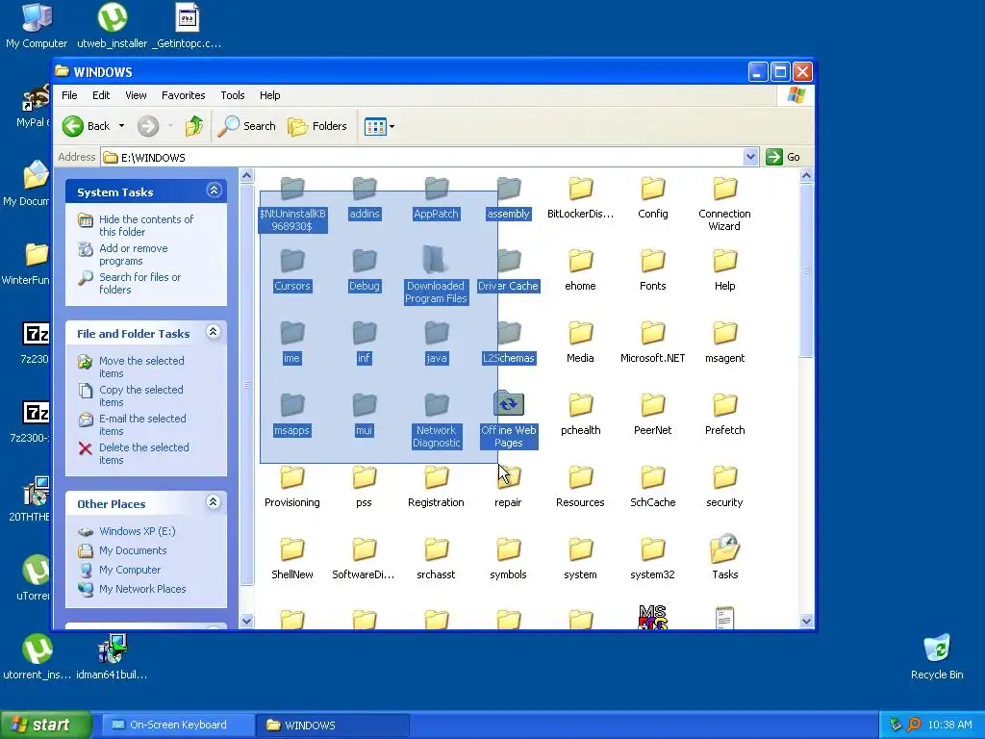
Task: Select the PeerNet folder
Action: tap(653, 416)
